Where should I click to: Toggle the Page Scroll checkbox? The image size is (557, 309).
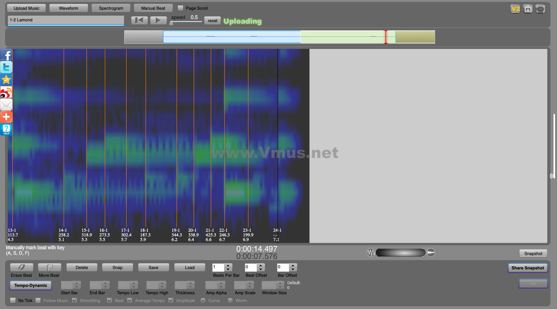[180, 8]
